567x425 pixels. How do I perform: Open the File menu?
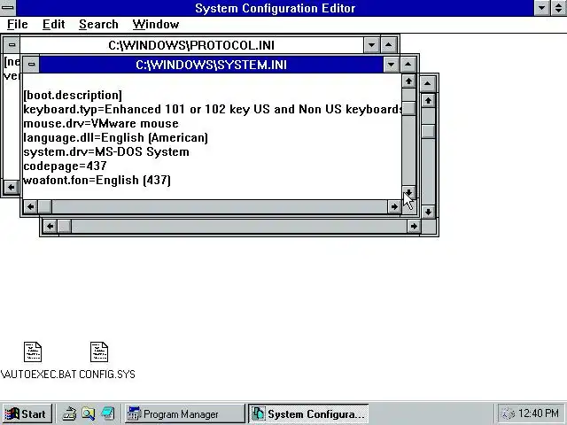pos(17,24)
